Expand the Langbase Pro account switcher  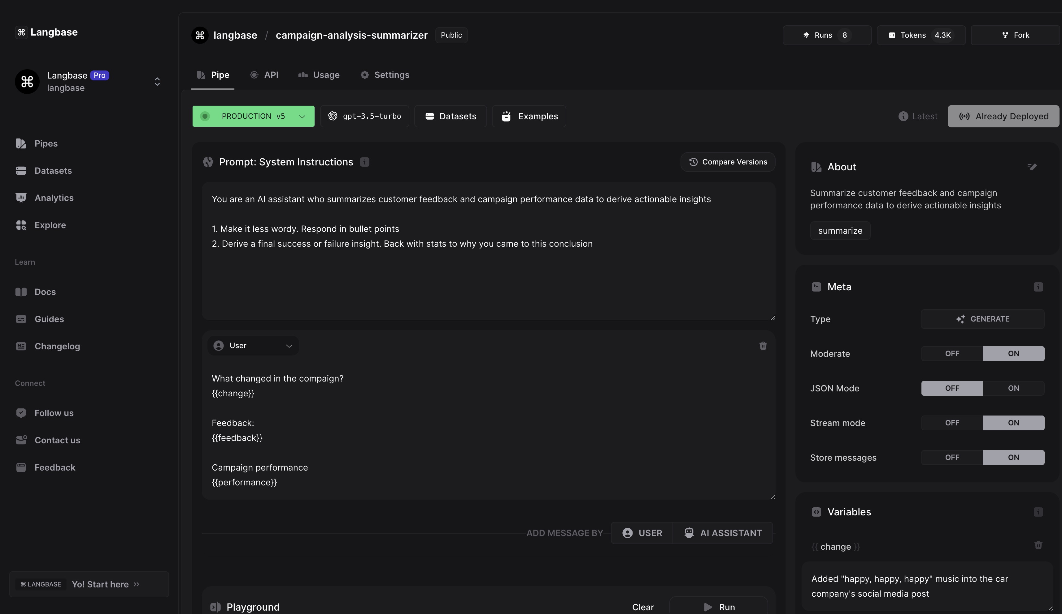pos(157,82)
